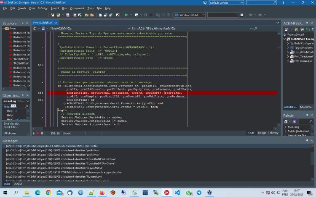Image resolution: width=316 pixels, height=197 pixels.
Task: Expand the Delphi Individual palette category
Action: tap(285, 131)
